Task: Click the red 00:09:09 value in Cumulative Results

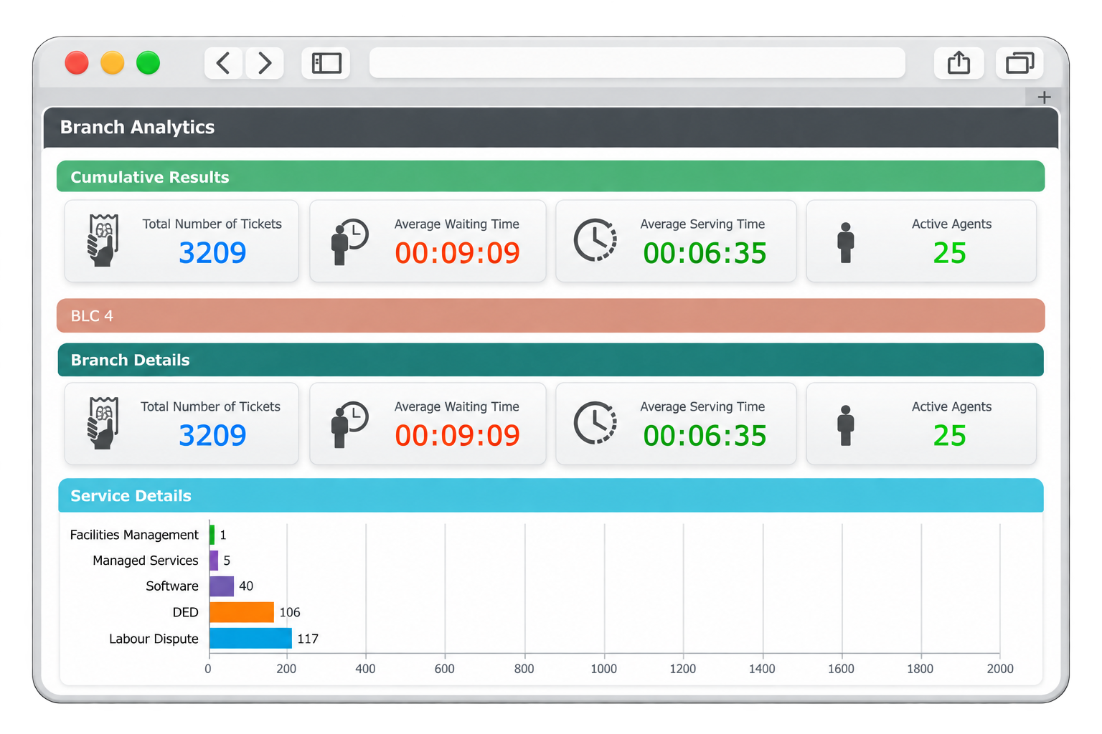Action: pos(458,253)
